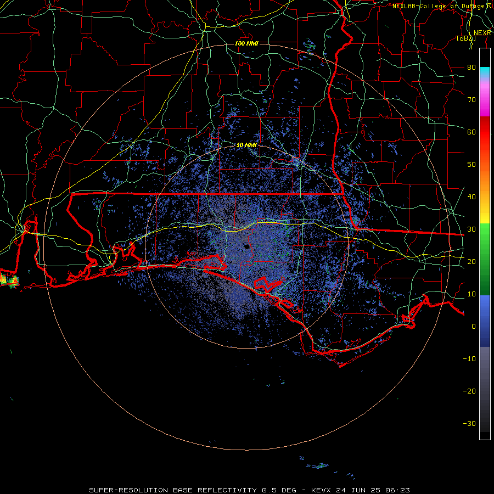Pick the blue segment of the color bar
Image resolution: width=494 pixels, height=494 pixels.
click(485, 321)
